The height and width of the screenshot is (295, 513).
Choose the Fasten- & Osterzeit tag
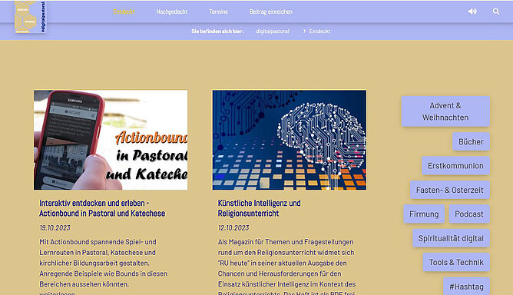(450, 190)
